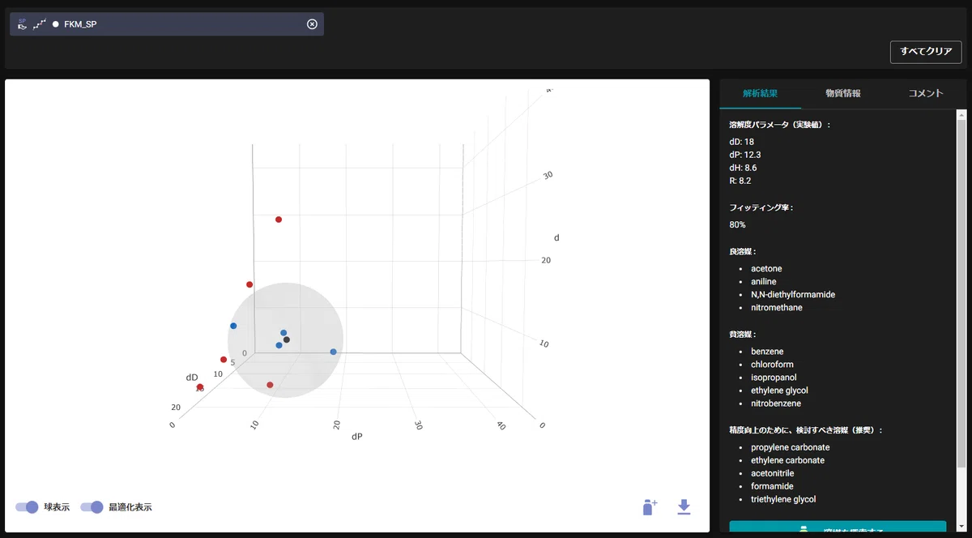Click the scatter plot icon beside FKM_SP
This screenshot has height=538, width=972.
pyautogui.click(x=39, y=24)
